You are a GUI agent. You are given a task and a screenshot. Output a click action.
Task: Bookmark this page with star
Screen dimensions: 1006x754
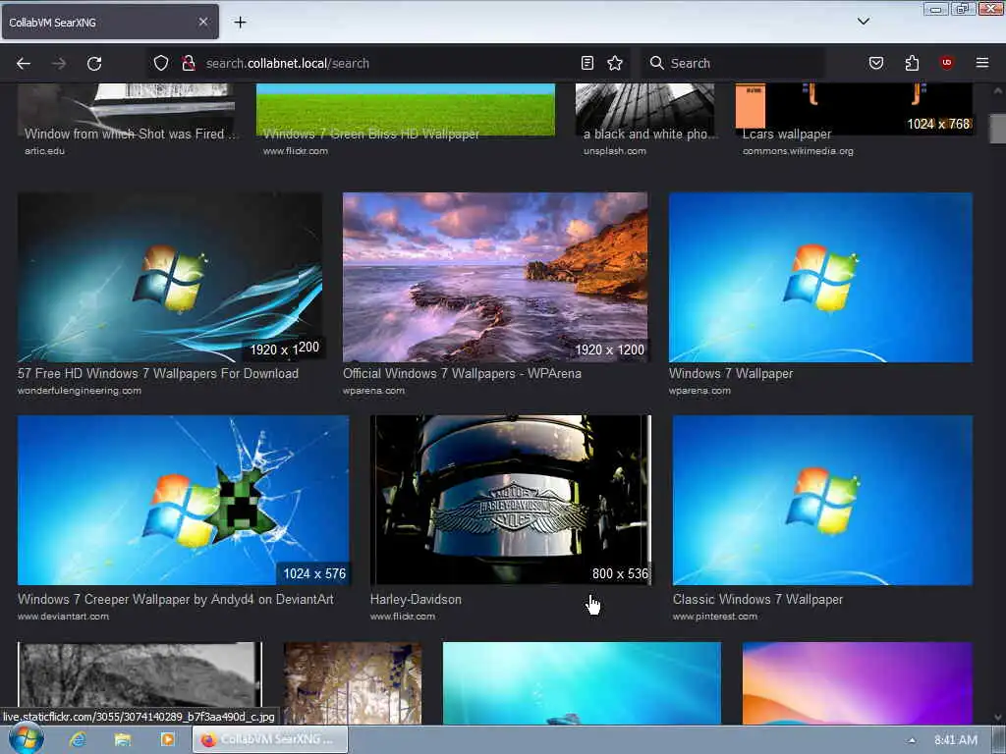(x=615, y=63)
